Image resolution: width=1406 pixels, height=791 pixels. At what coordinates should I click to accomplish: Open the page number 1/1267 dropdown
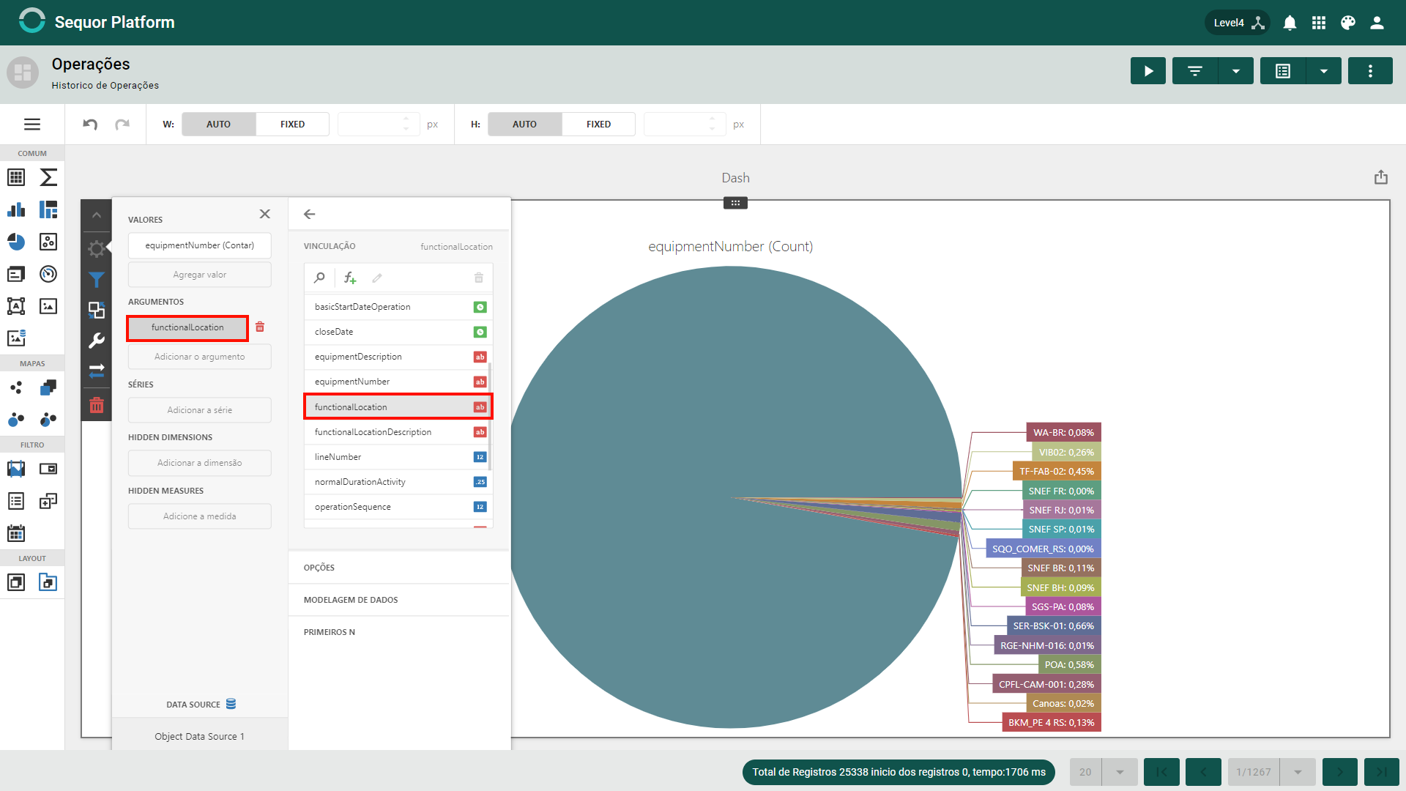point(1298,772)
